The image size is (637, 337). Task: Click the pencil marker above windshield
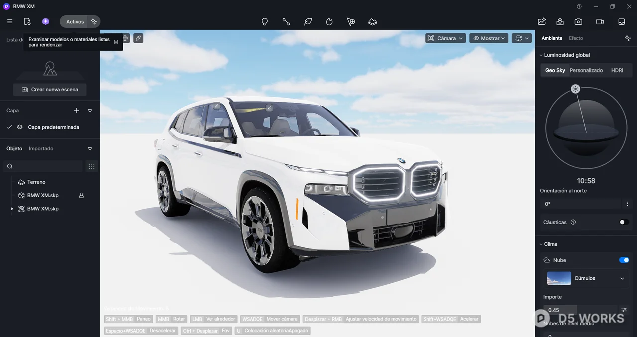pyautogui.click(x=269, y=108)
